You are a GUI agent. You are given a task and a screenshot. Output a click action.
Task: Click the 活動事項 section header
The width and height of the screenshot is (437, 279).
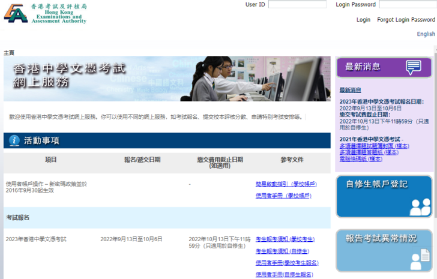click(167, 140)
